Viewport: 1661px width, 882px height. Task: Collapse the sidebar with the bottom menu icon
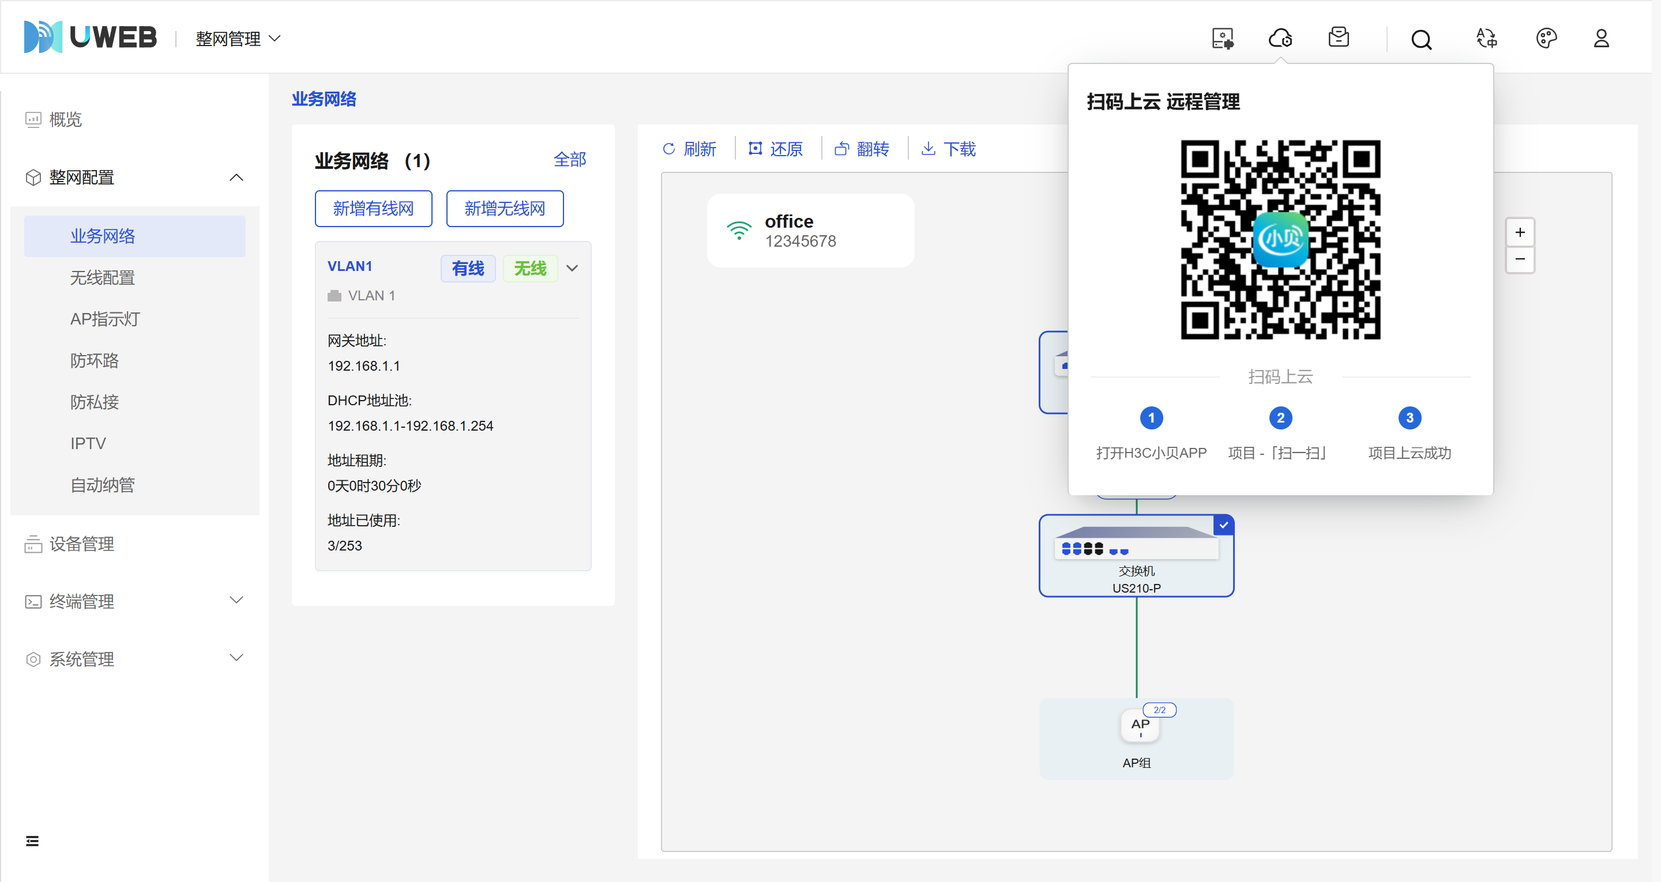[32, 840]
